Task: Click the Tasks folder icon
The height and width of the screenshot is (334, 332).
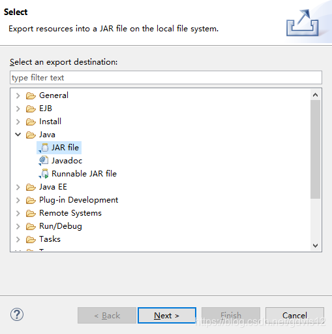Action: pos(31,239)
